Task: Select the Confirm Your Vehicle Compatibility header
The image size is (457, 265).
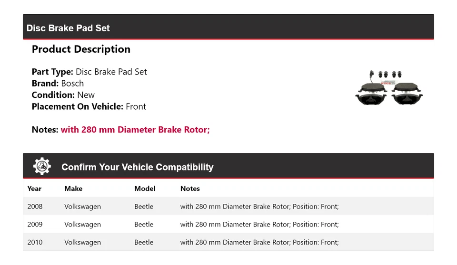Action: pos(137,167)
